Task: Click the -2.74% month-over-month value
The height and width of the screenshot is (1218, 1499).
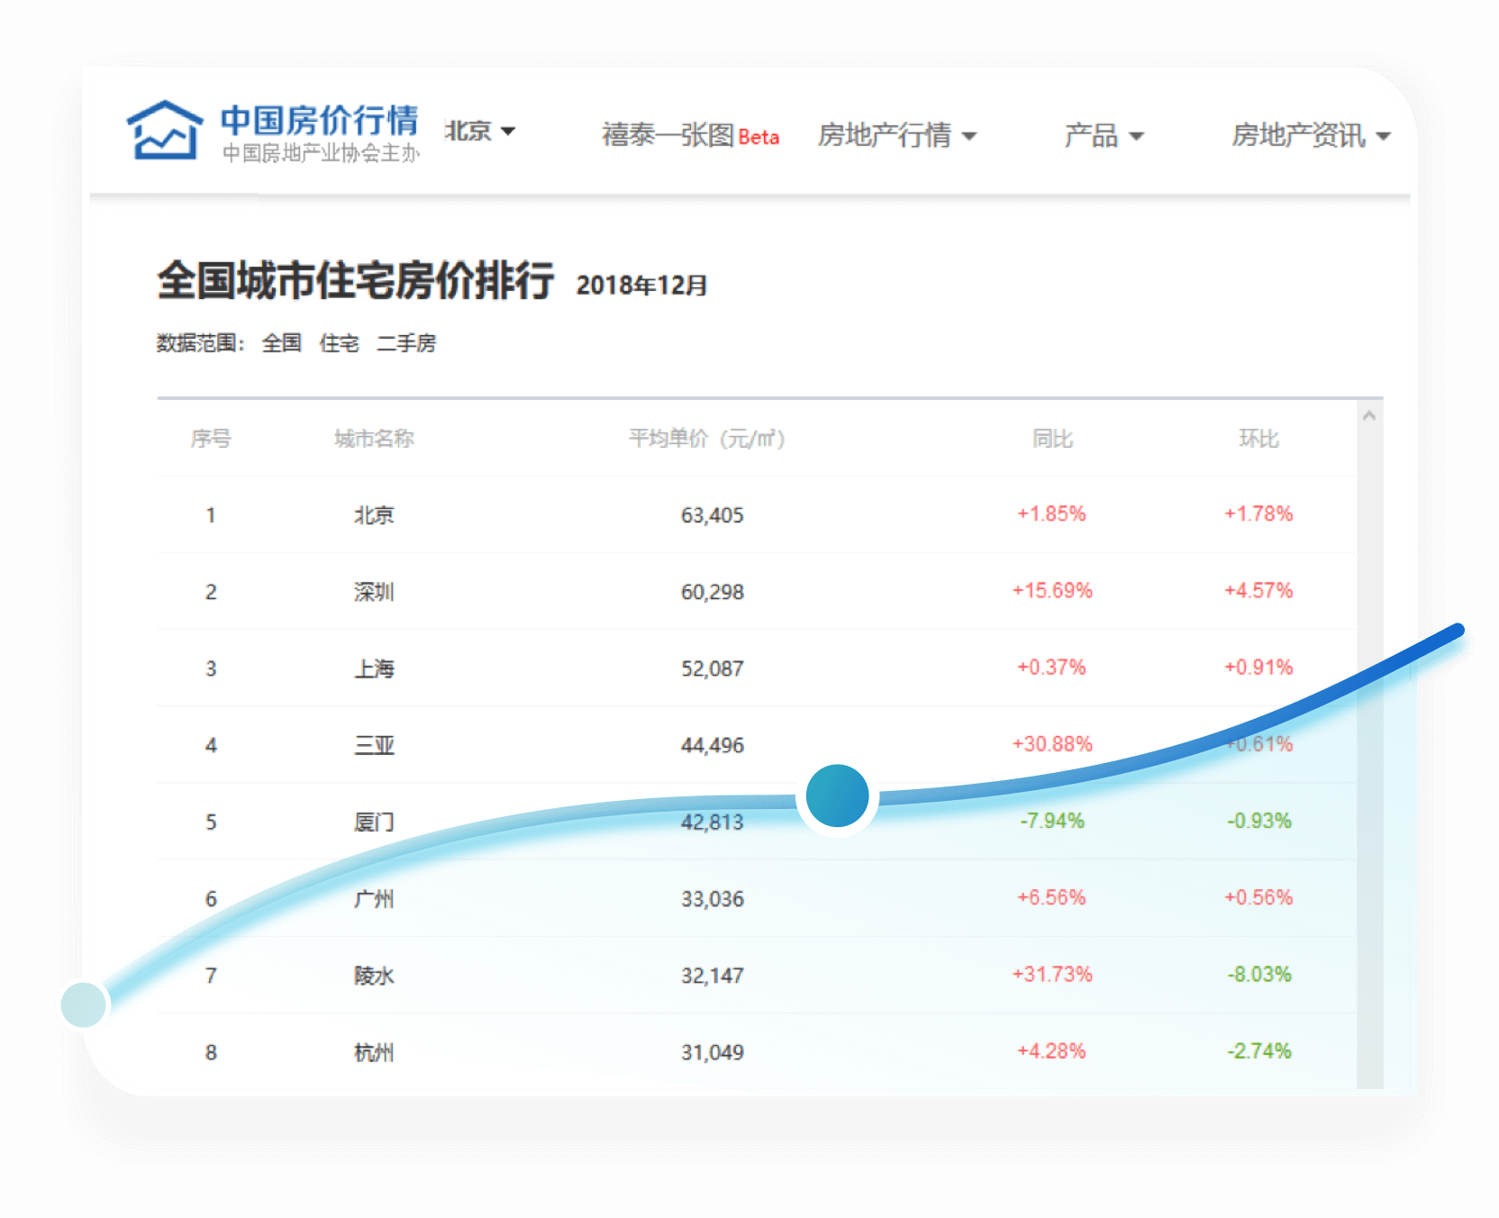Action: click(x=1258, y=1050)
